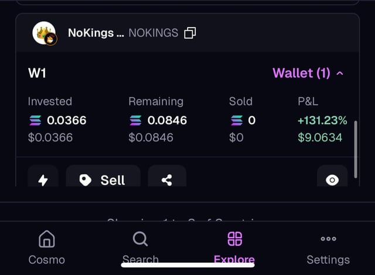Click the Solana icon beside Remaining amount
The width and height of the screenshot is (375, 275).
[136, 121]
